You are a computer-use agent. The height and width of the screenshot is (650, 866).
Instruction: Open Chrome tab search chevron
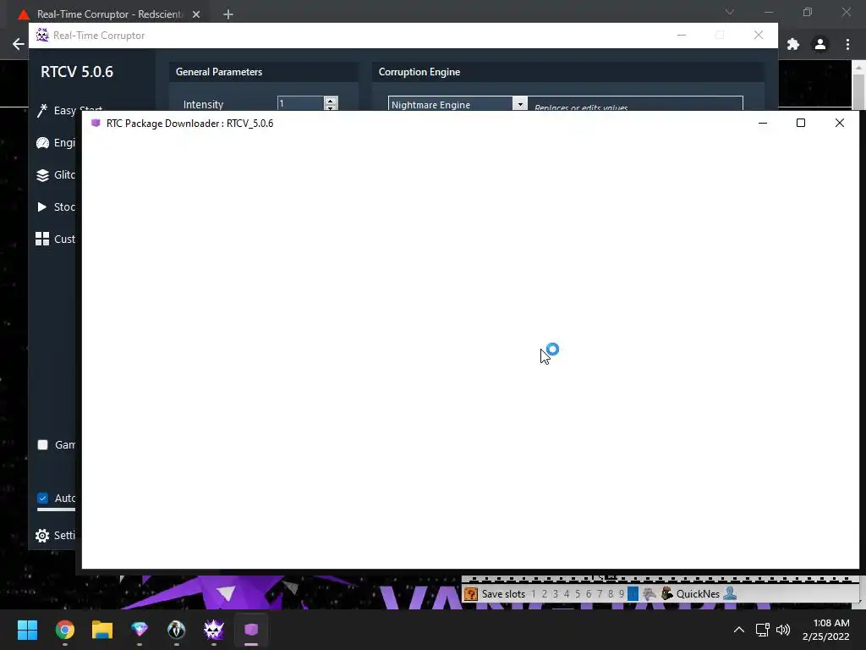pos(730,12)
